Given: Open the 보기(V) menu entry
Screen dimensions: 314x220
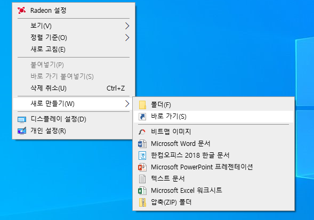Looking at the screenshot, I should coord(74,26).
